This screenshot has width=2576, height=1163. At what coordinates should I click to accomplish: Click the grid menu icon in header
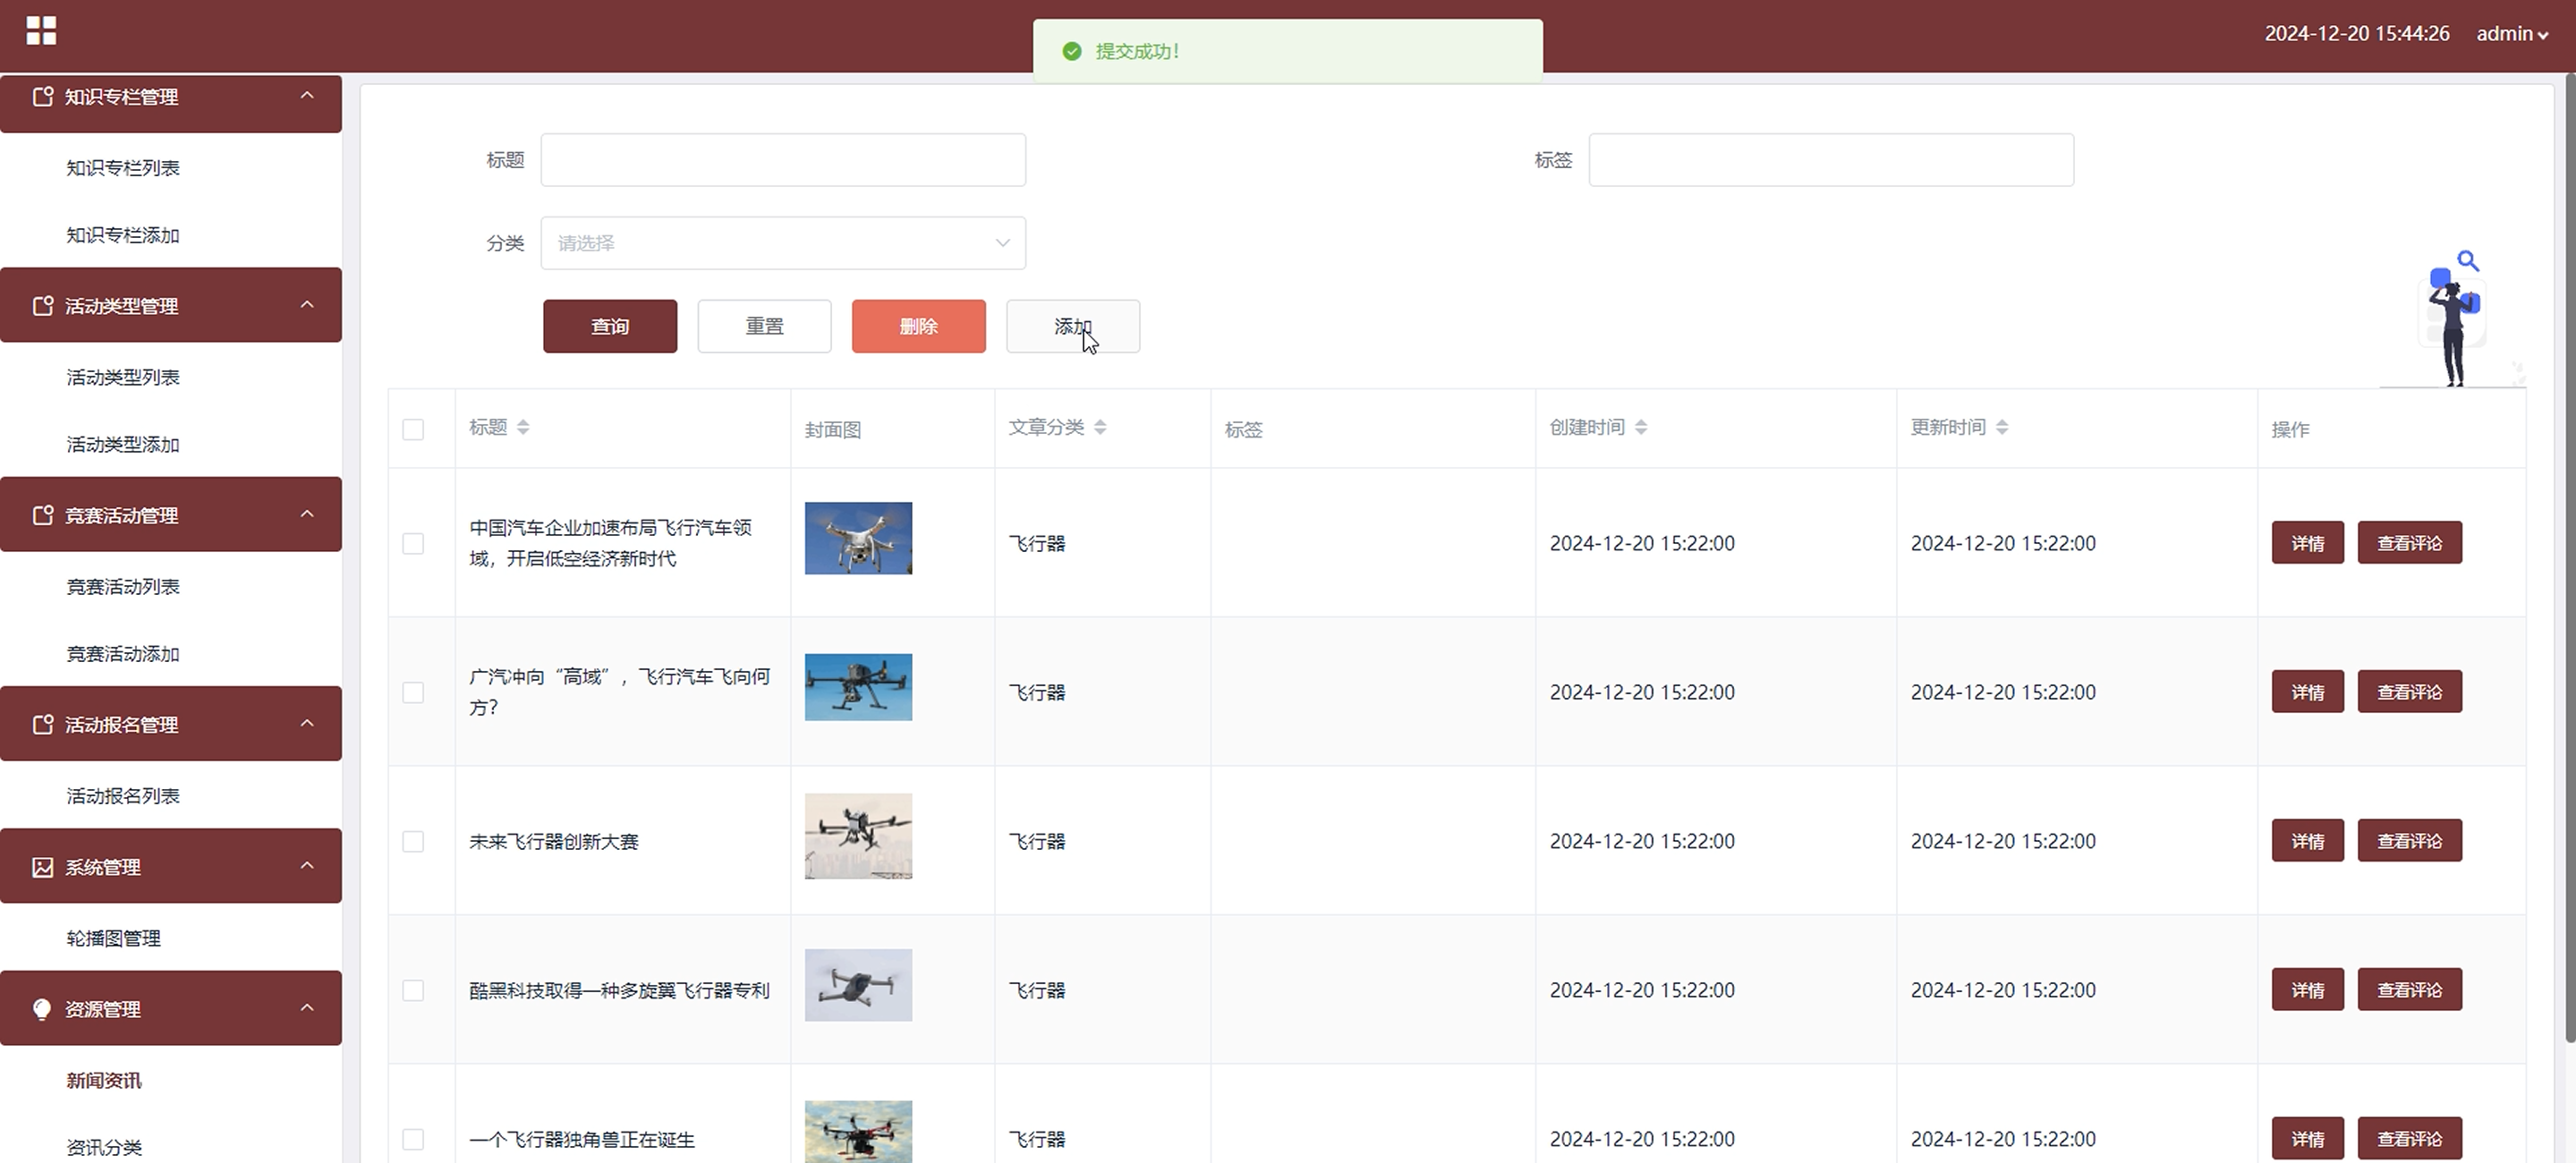(x=41, y=31)
